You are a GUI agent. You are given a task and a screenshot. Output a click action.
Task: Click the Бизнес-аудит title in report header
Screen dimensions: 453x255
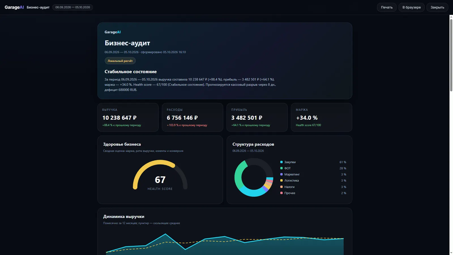point(127,43)
